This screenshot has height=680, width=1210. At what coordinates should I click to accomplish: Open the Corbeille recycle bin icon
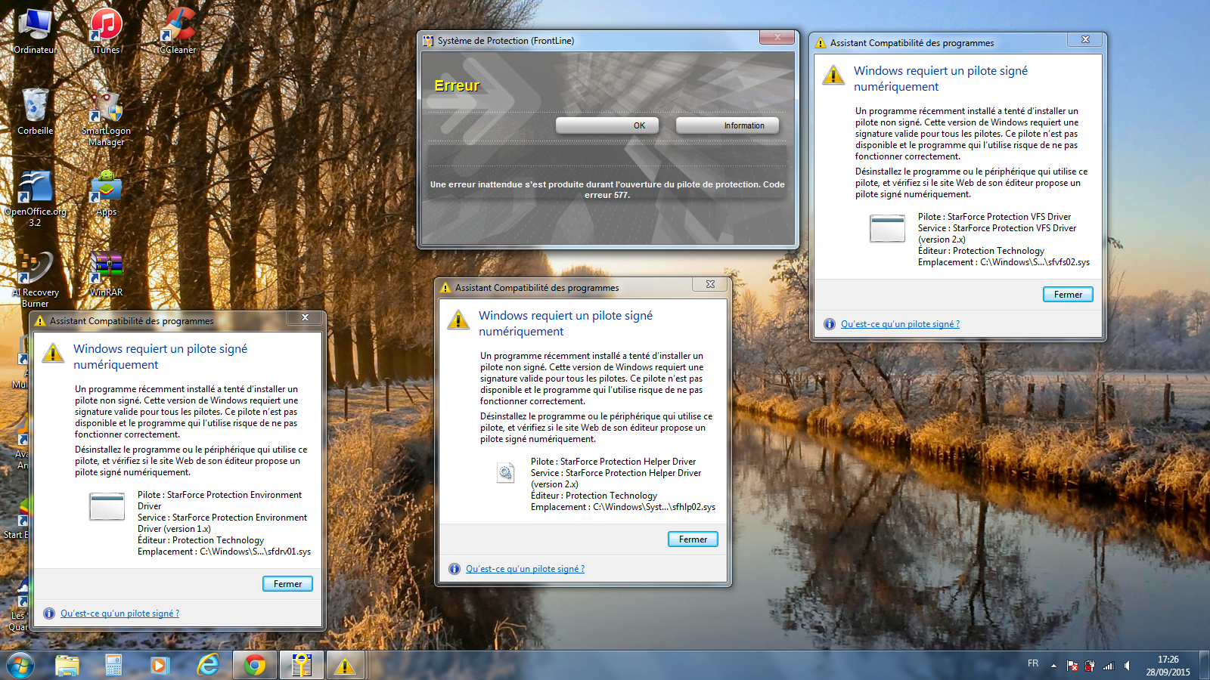coord(35,111)
